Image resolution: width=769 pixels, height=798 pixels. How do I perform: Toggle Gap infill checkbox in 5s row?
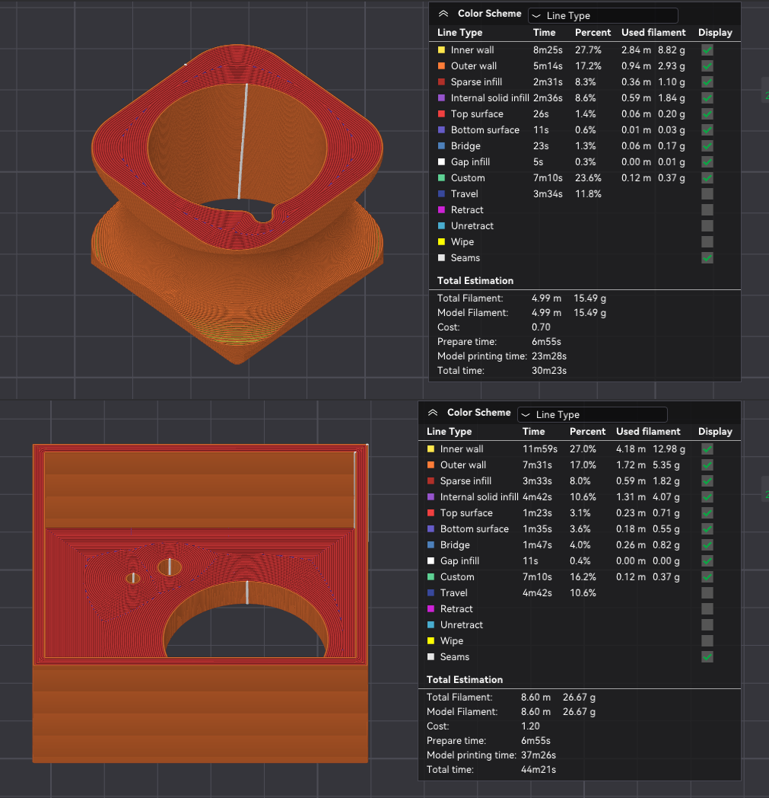pos(707,162)
